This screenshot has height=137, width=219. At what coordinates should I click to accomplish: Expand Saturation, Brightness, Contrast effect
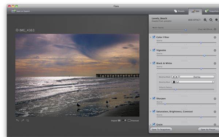[x=150, y=111]
